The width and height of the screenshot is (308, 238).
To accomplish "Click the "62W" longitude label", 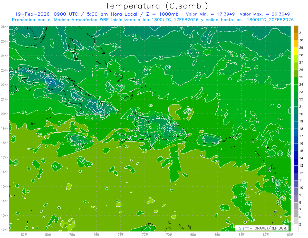I will pos(266,234).
